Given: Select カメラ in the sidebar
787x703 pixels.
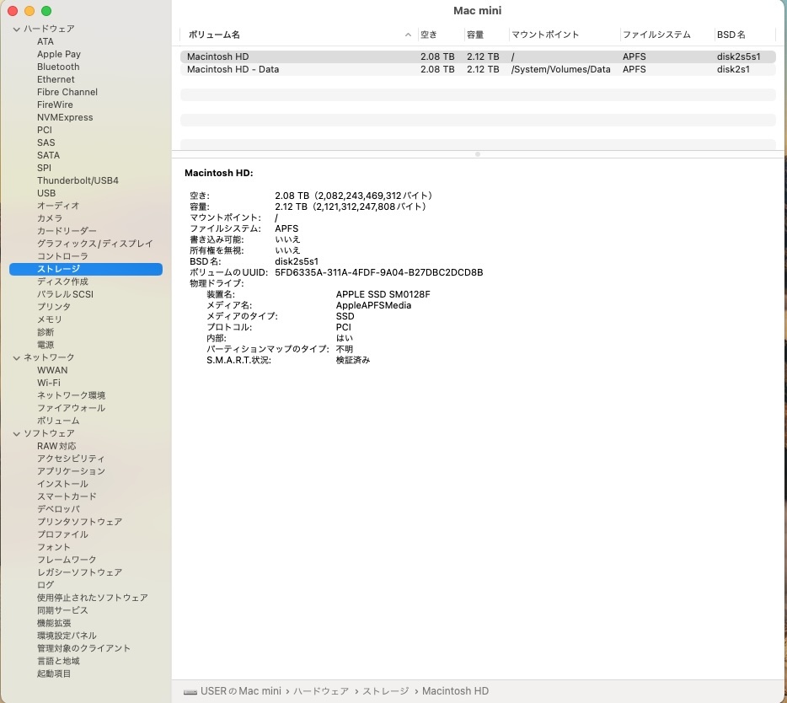Looking at the screenshot, I should coord(50,218).
